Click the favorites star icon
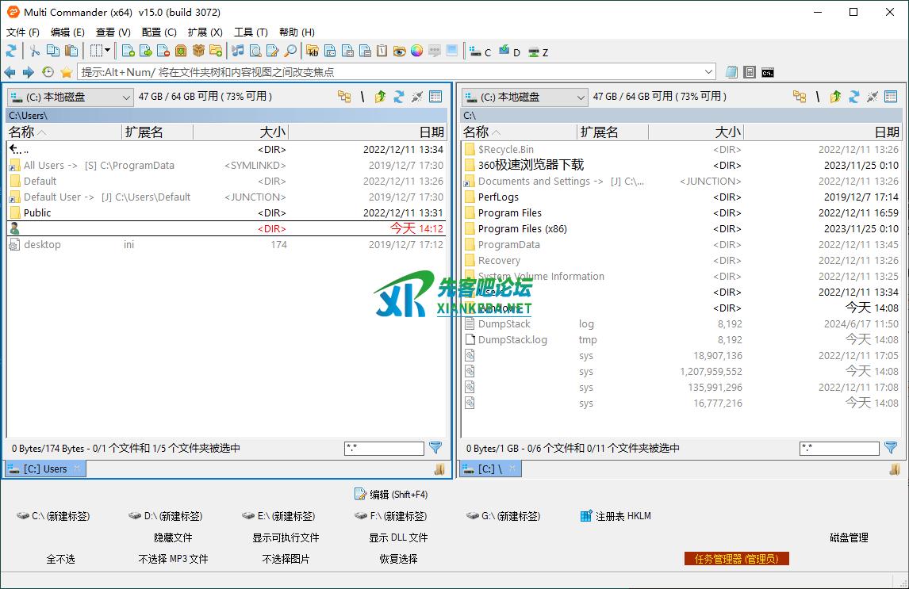 click(x=66, y=72)
